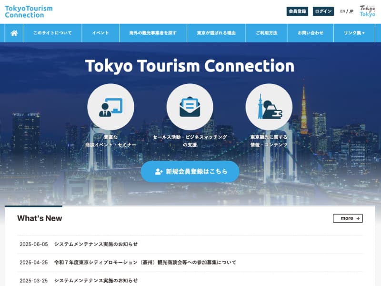Screen dimensions: 381x286
Task: Click the Skytree and Mt. Fuji circle icon
Action: click(269, 107)
